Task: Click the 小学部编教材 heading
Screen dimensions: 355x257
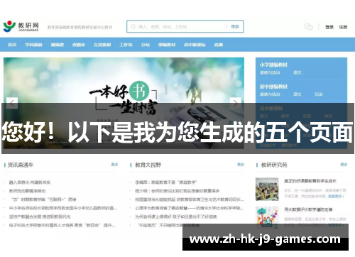Action: (273, 65)
